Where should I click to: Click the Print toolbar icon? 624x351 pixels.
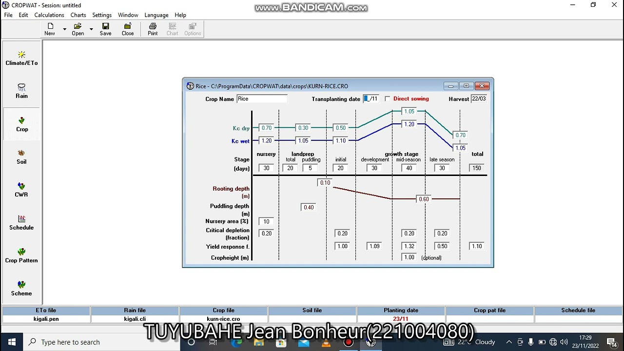pos(153,29)
